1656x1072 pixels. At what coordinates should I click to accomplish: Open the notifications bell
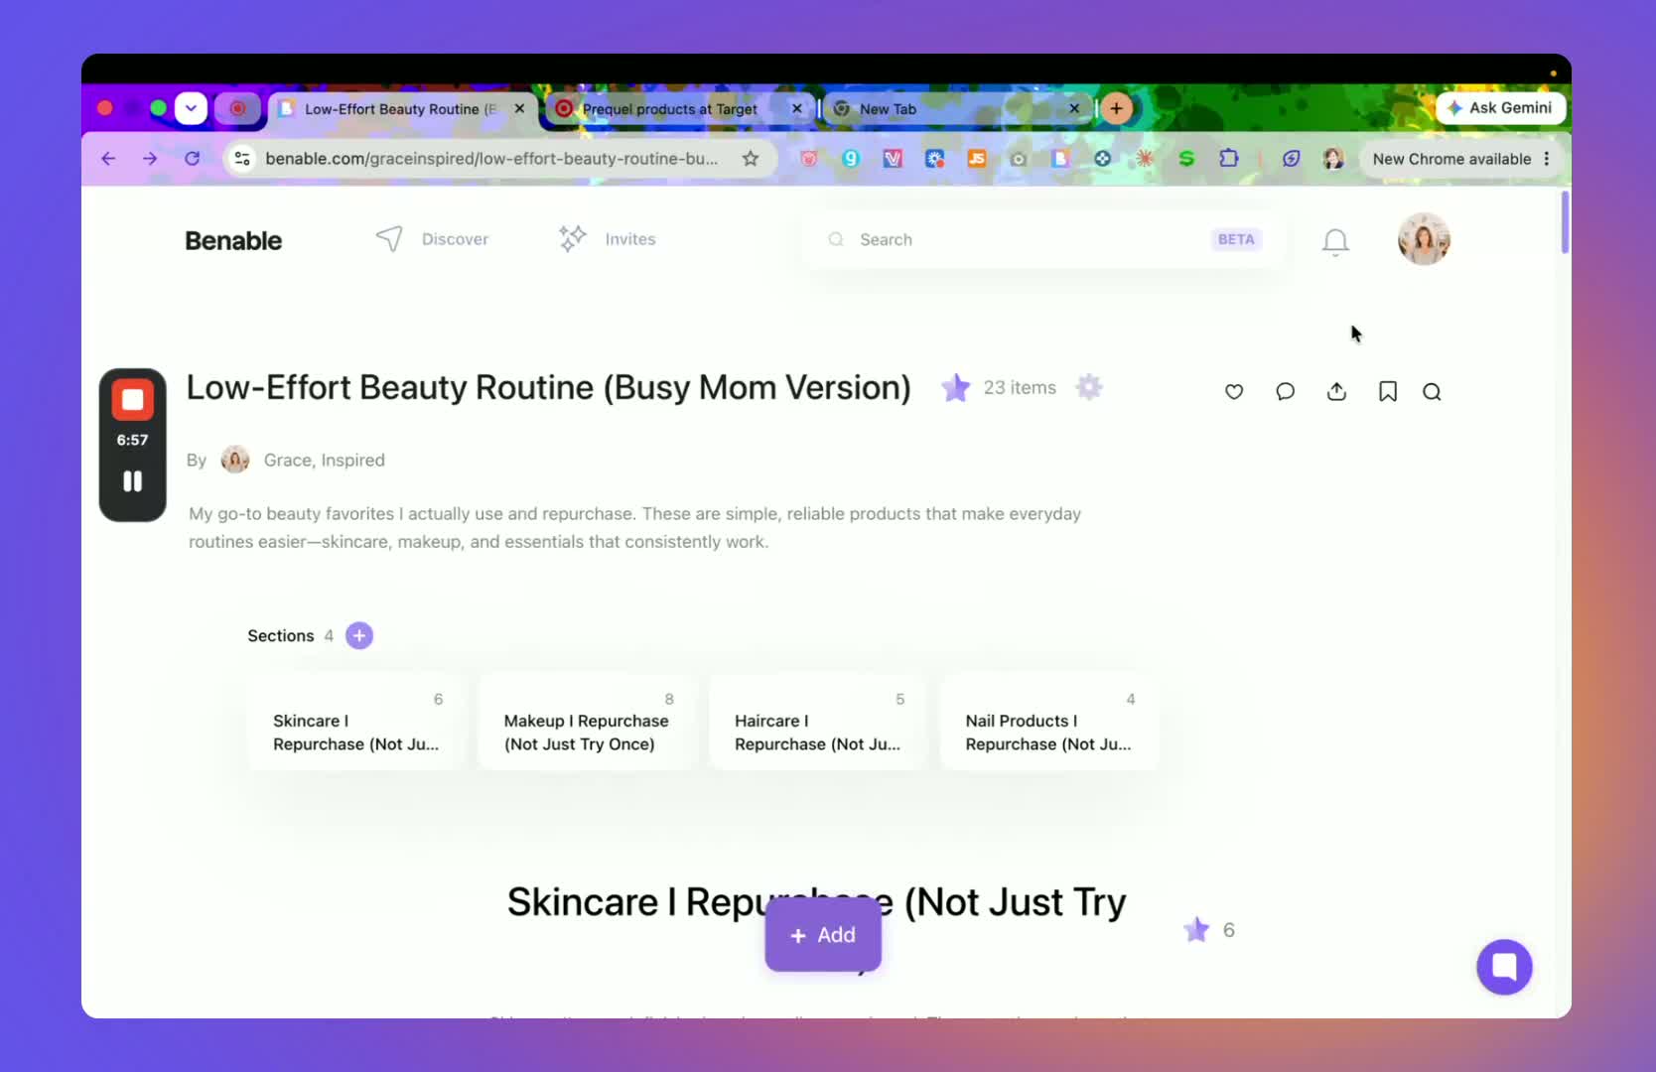pos(1335,241)
